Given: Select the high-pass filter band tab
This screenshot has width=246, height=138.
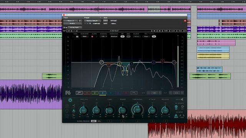Looking at the screenshot, I should (x=79, y=93).
